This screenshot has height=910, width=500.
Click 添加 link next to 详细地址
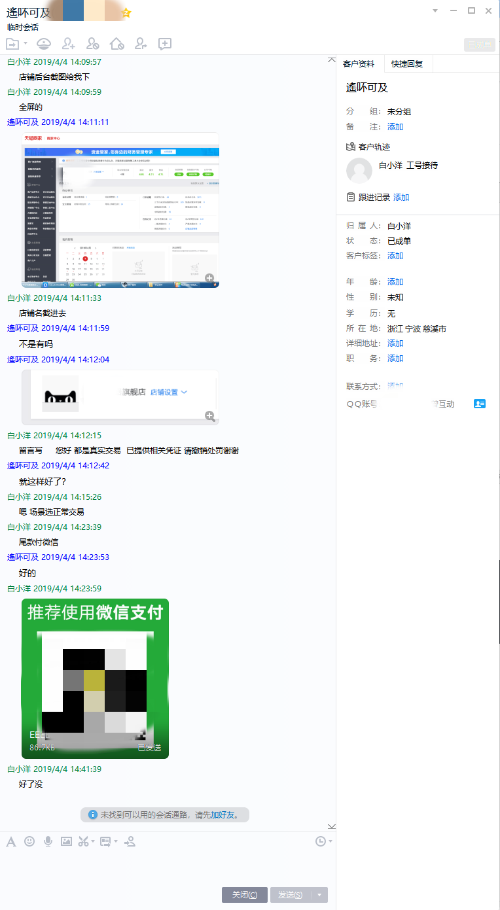coord(395,343)
